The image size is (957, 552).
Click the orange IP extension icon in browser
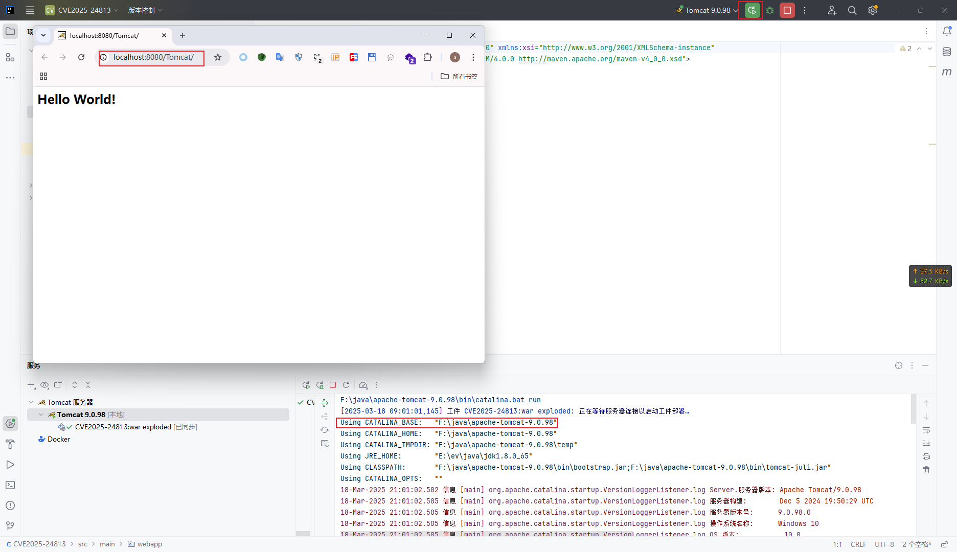tap(335, 57)
